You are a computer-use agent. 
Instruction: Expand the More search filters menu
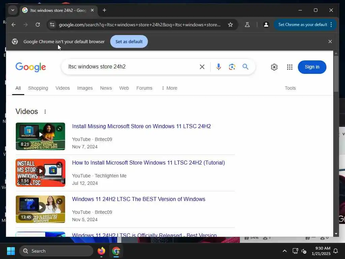point(169,88)
